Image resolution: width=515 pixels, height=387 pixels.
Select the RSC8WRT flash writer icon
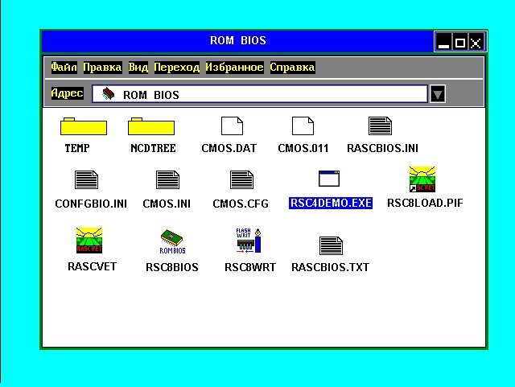[249, 241]
